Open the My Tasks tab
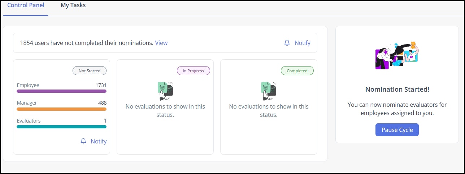 (73, 5)
